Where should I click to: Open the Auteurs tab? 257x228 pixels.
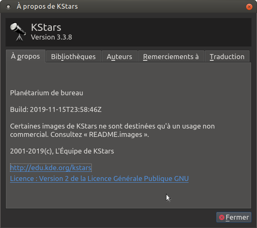(119, 57)
